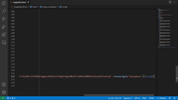Open the Run and Debug view

tap(4, 27)
